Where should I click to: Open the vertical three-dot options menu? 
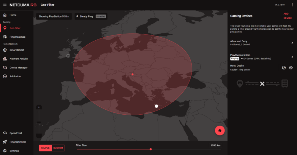click(292, 5)
